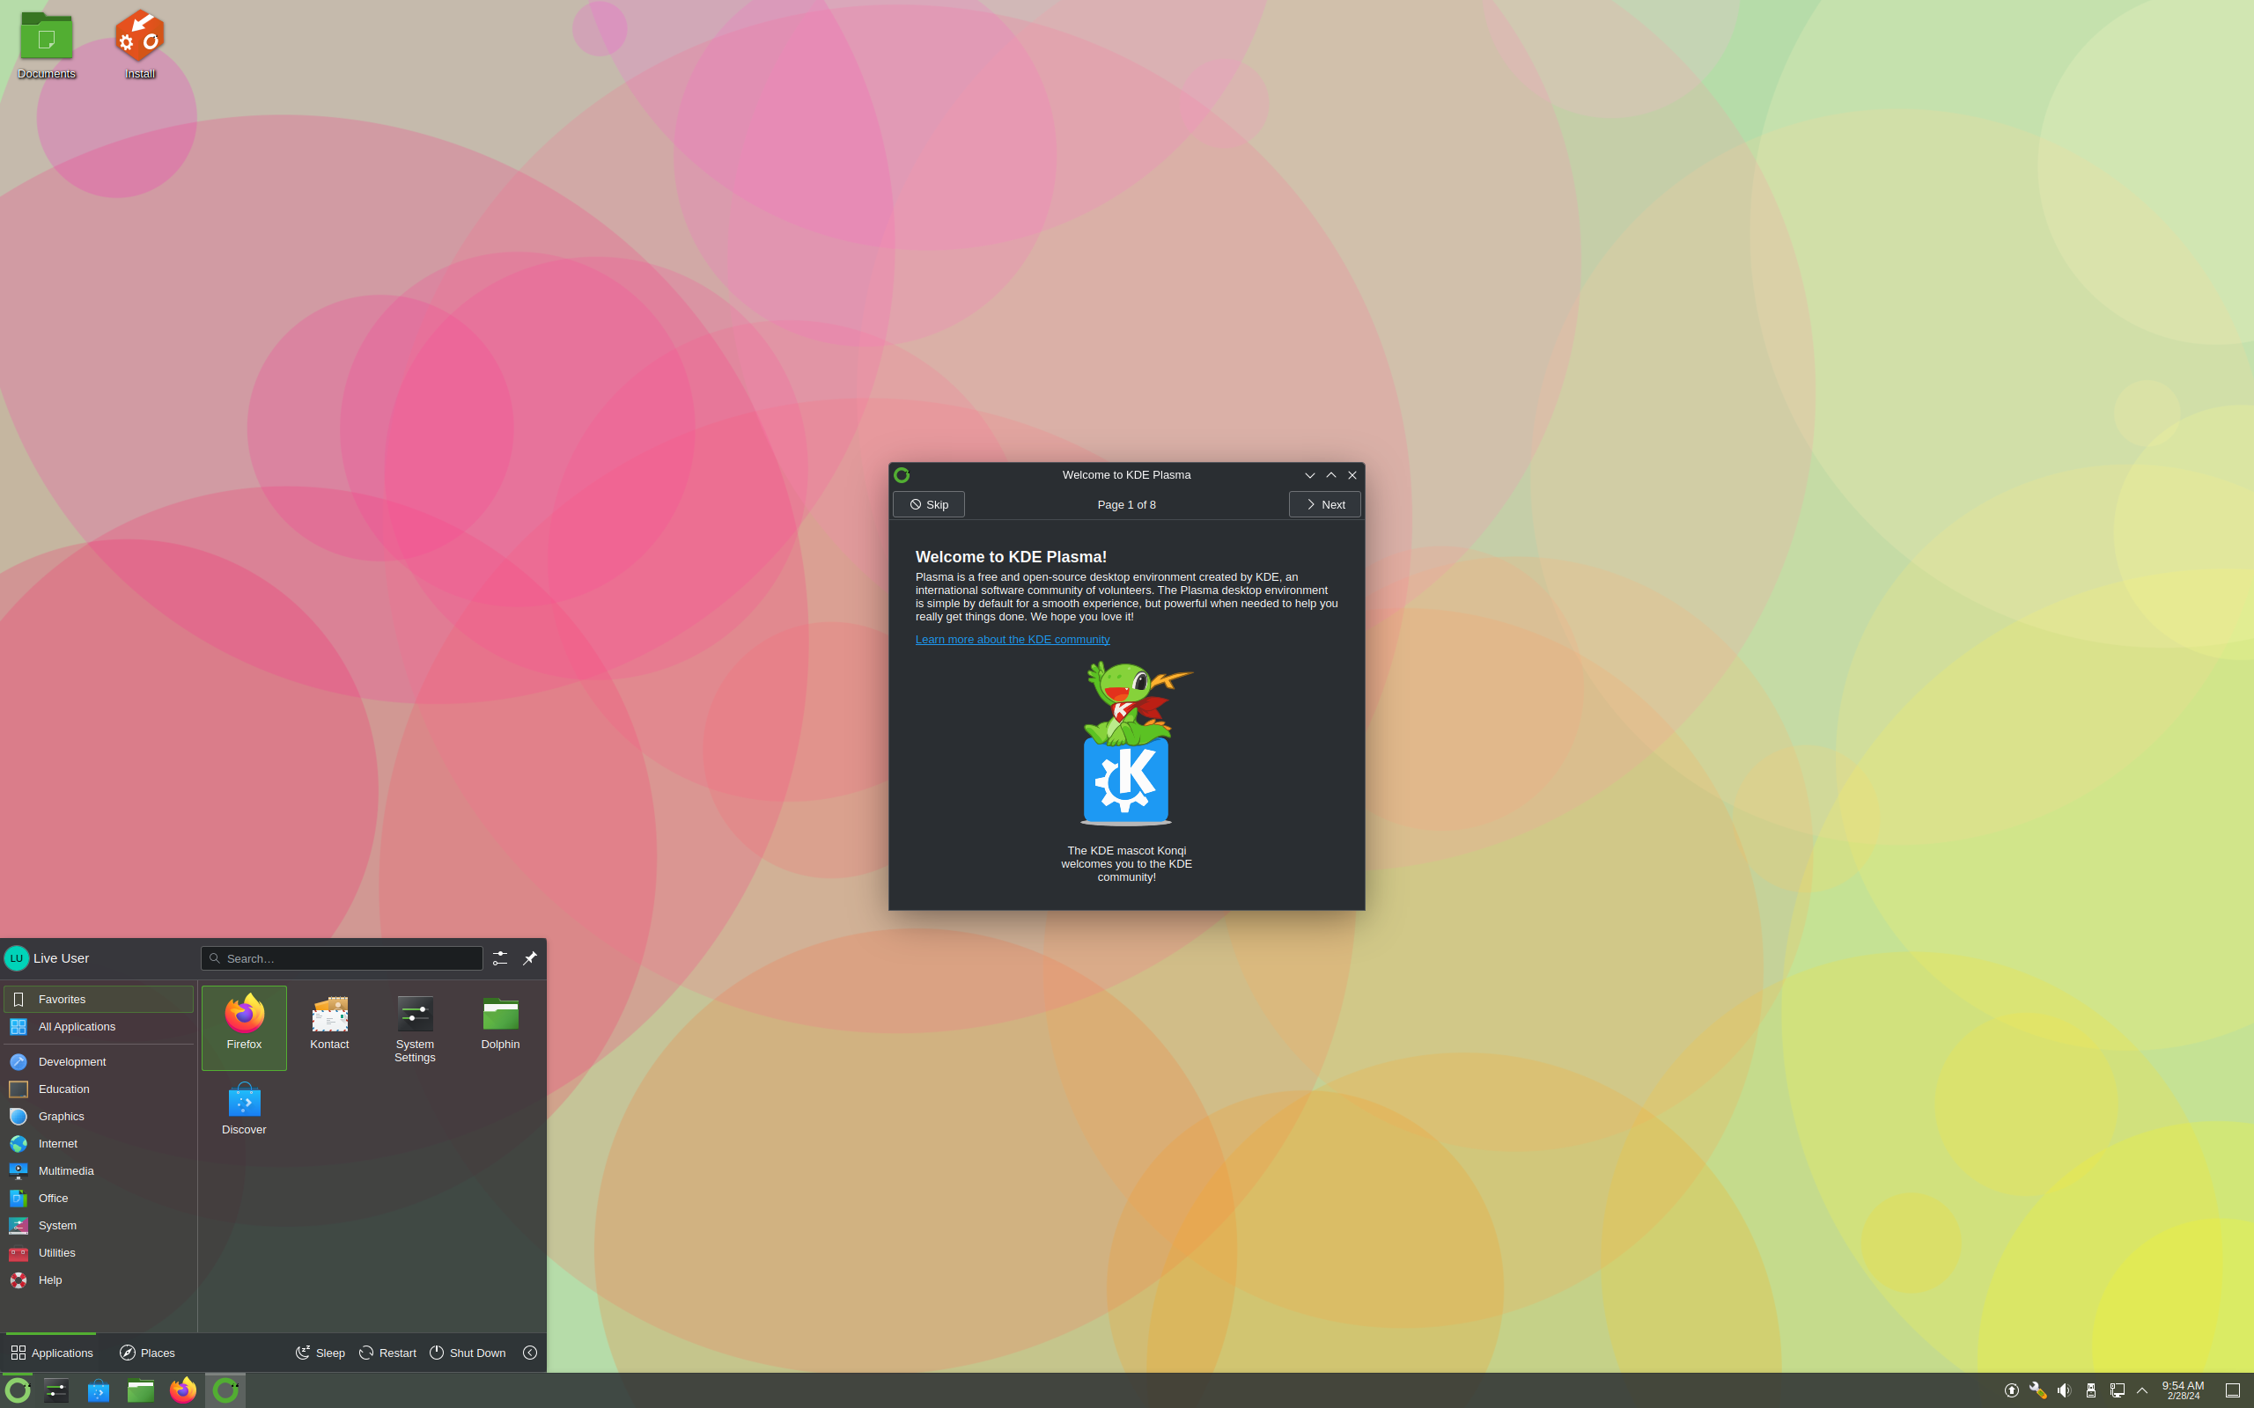Select the Favorites category
The image size is (2254, 1408).
99,999
